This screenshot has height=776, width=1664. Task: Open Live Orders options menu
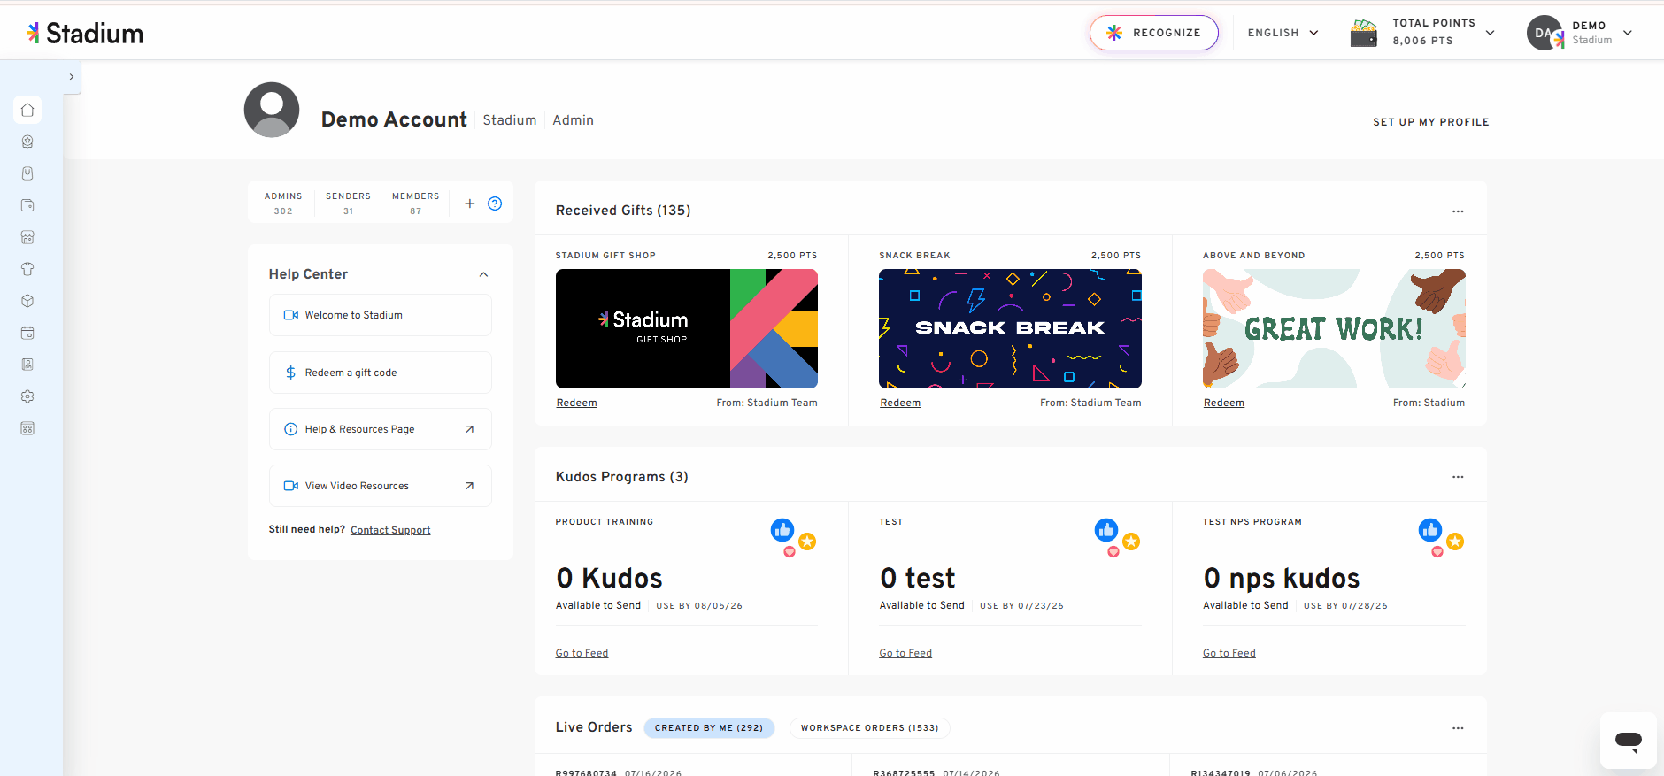pyautogui.click(x=1458, y=728)
